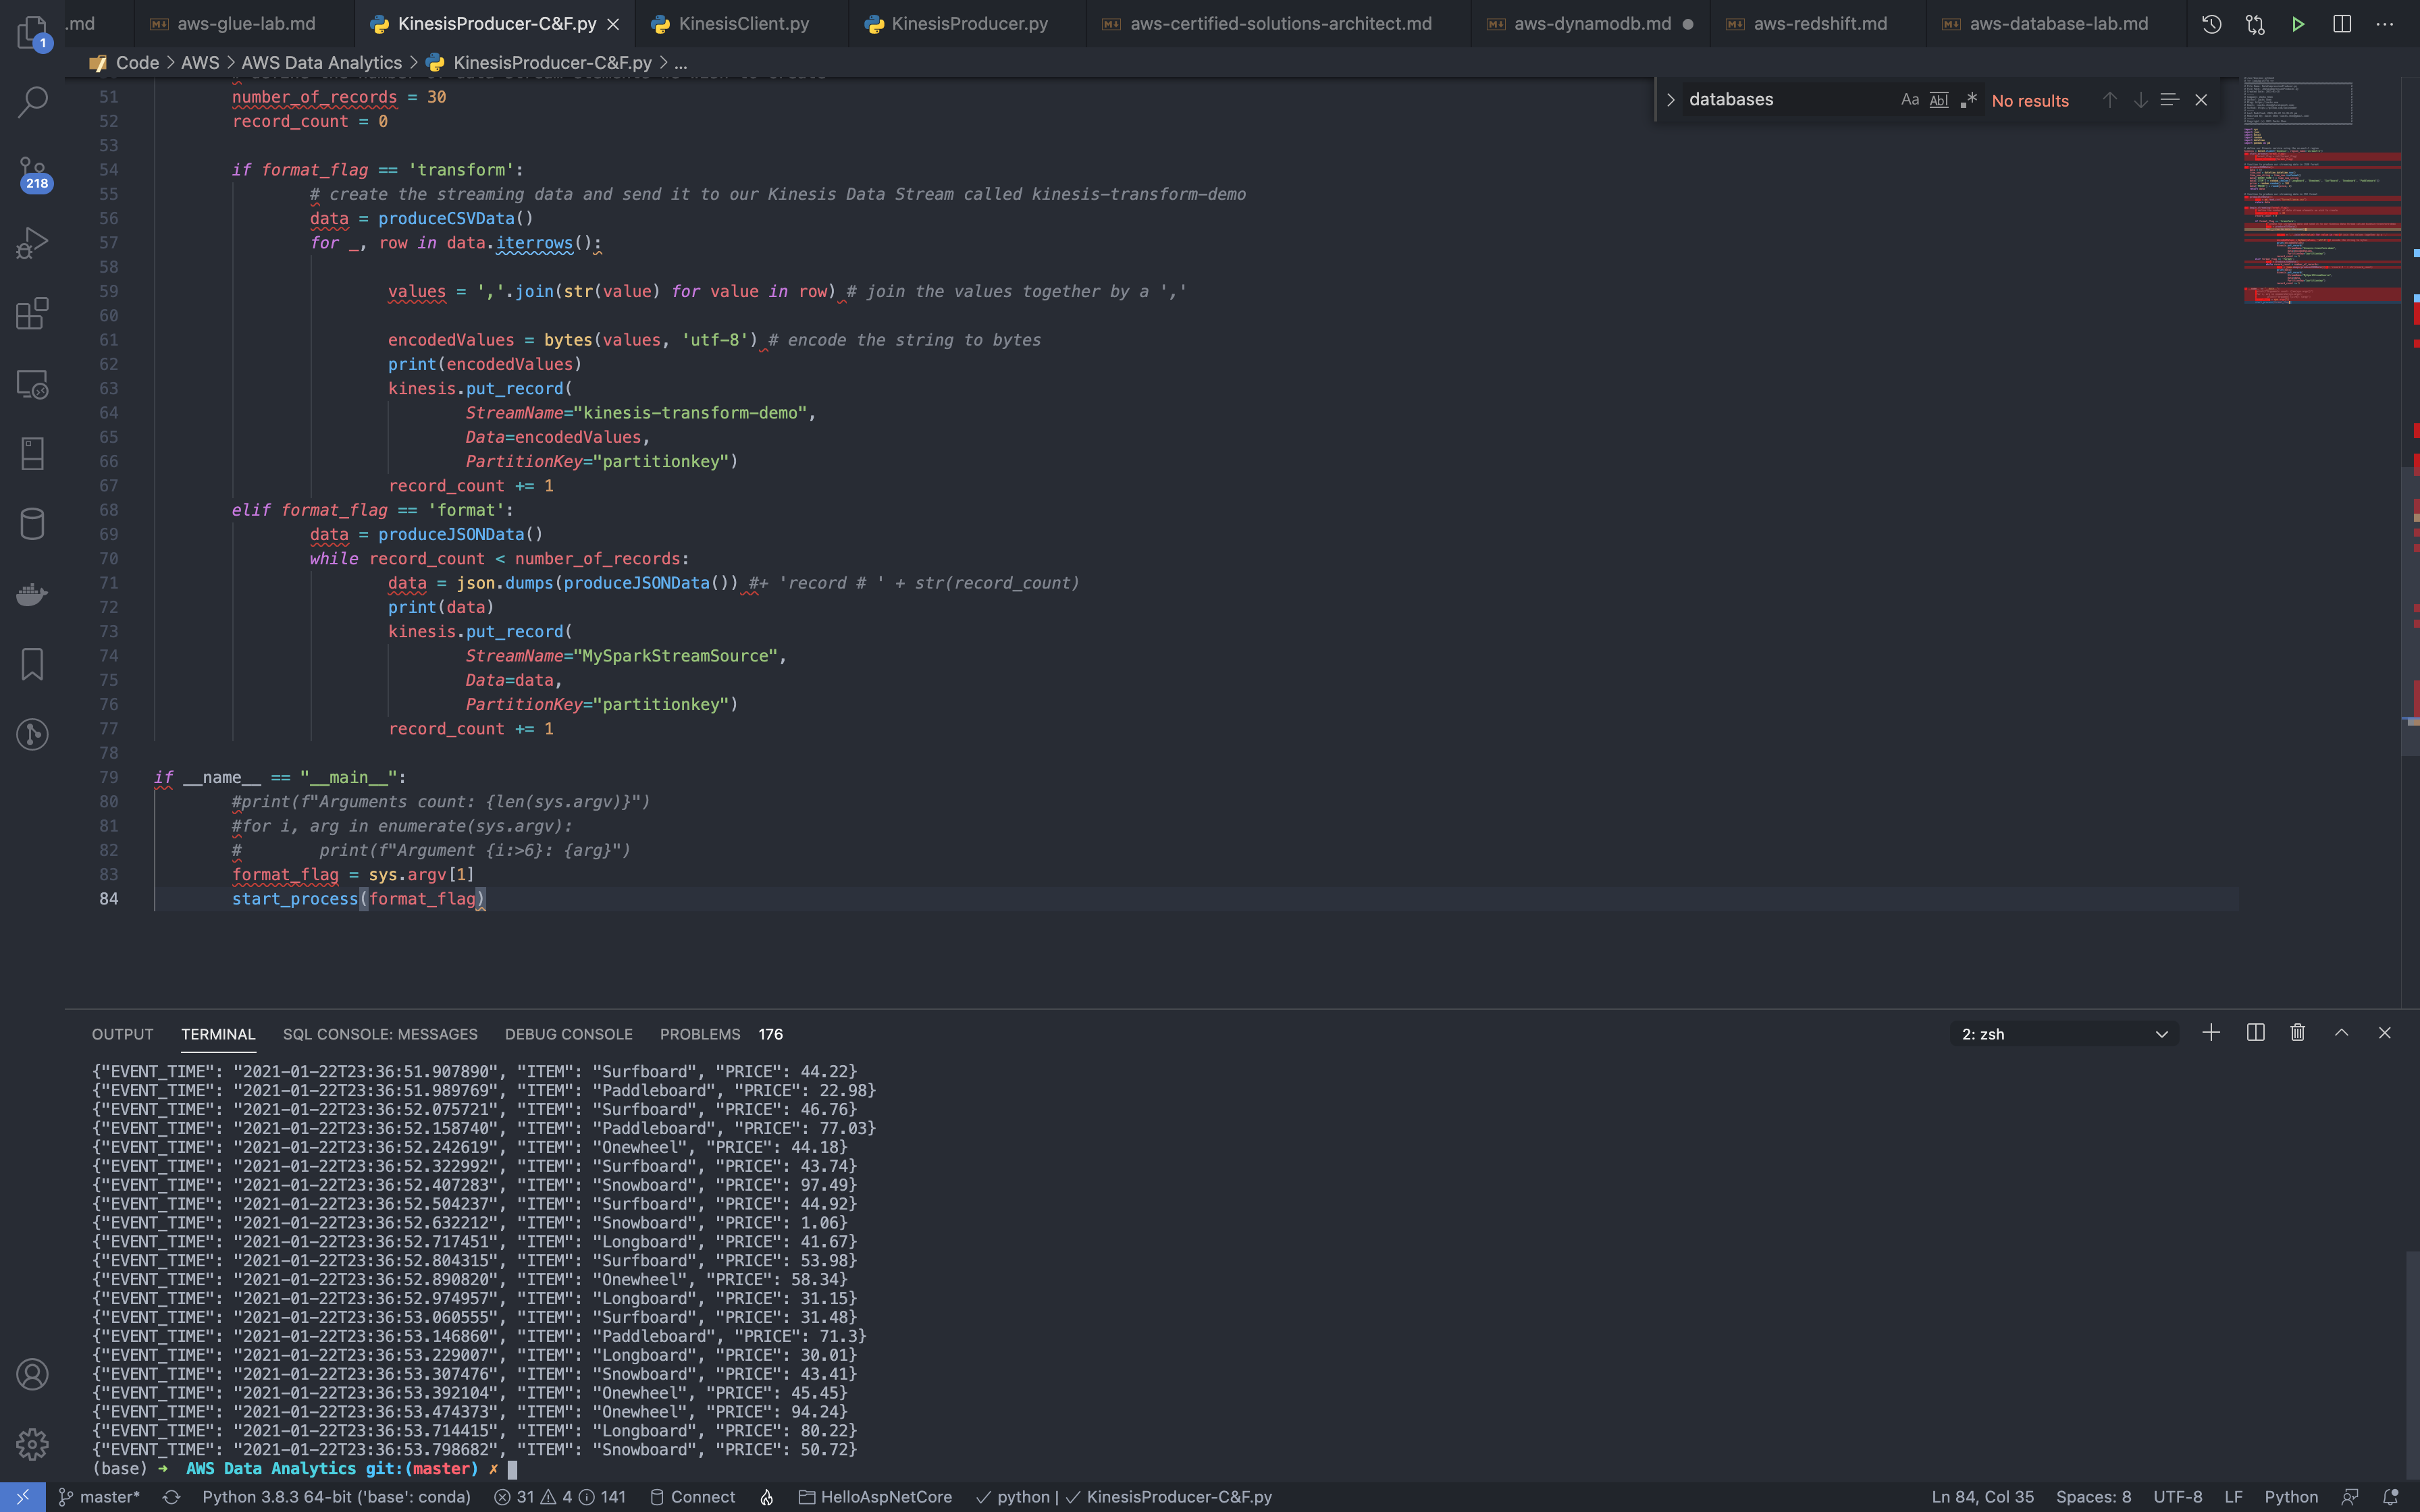Open the Extensions view icon
Viewport: 2420px width, 1512px height.
coord(32,313)
